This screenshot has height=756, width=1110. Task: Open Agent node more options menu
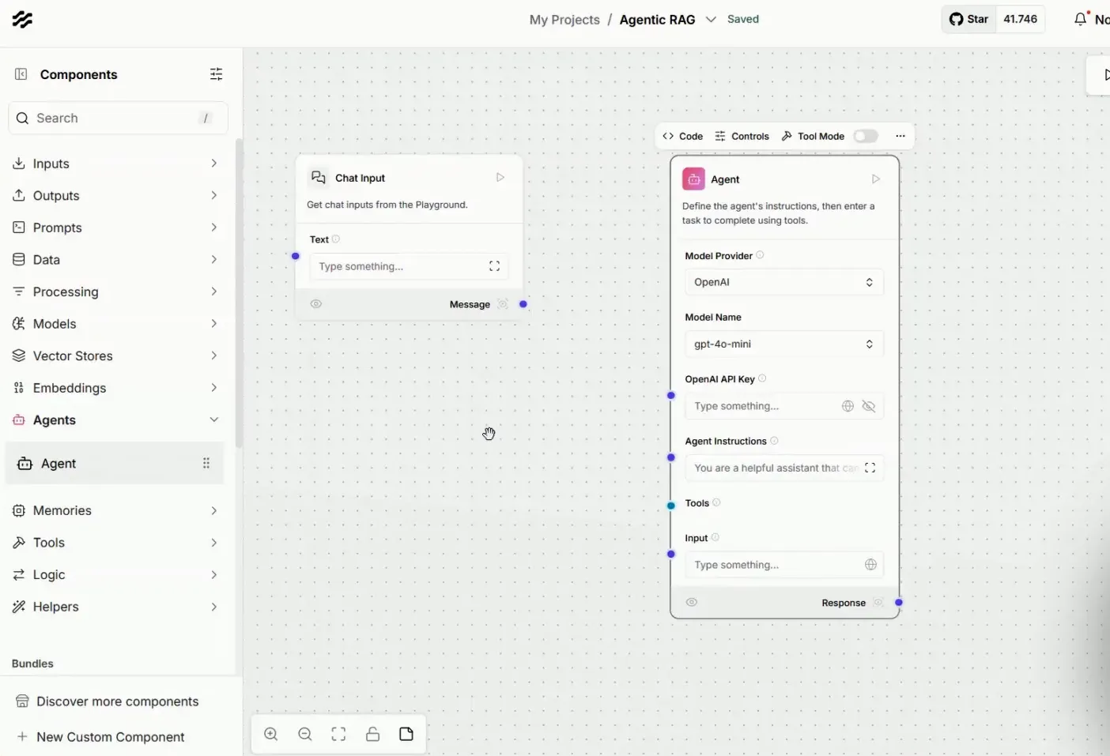point(900,136)
